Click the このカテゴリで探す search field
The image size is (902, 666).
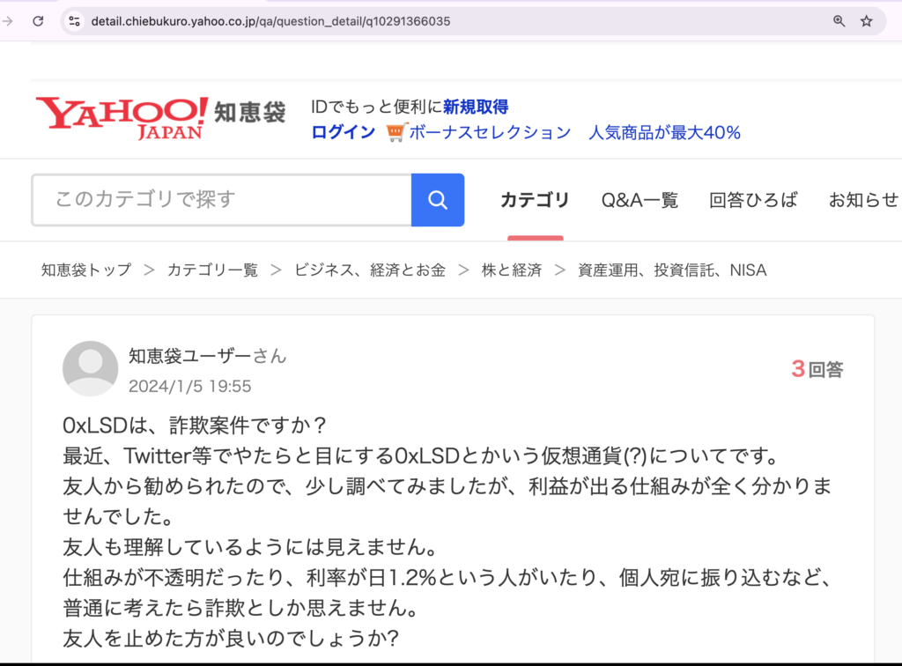pos(222,200)
